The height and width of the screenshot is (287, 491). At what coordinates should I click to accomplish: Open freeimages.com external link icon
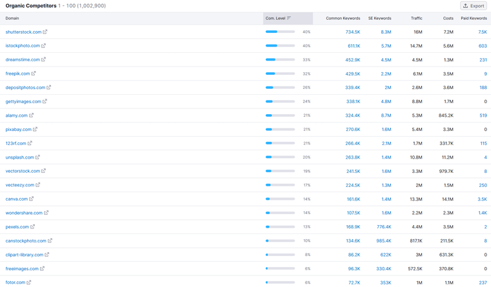point(42,268)
